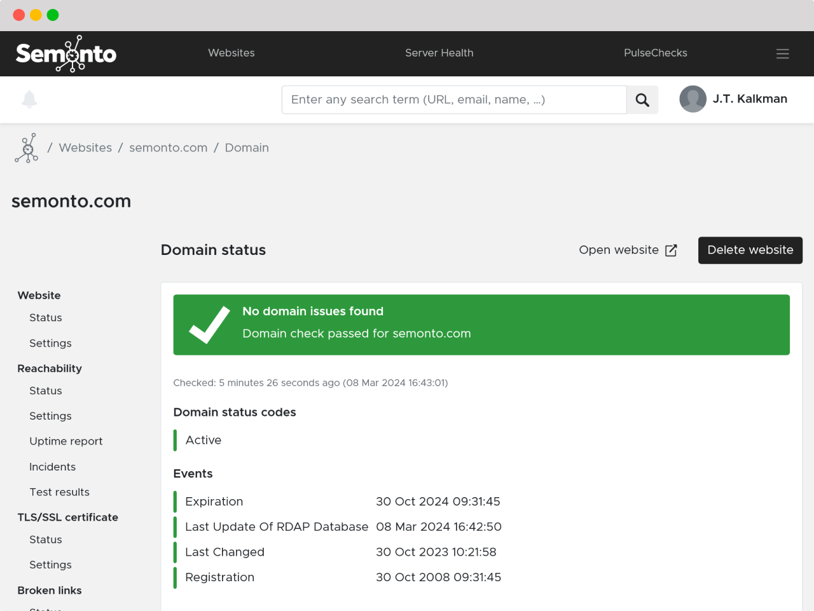The height and width of the screenshot is (611, 814).
Task: Click the date "30 Oct 2023 10:21:58"
Action: 436,553
